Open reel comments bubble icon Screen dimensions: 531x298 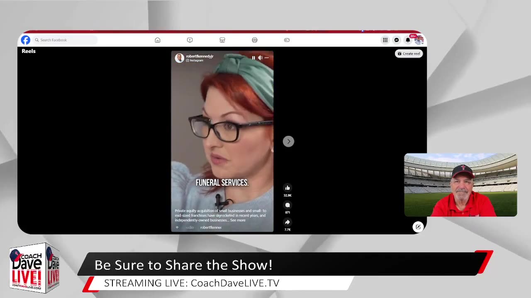[x=287, y=205]
